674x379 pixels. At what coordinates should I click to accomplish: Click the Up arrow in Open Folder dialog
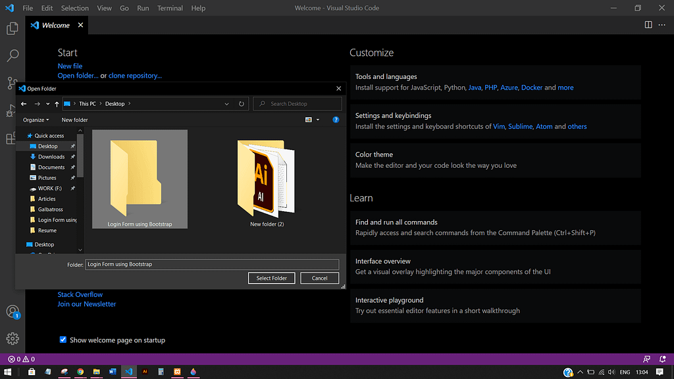coord(57,104)
